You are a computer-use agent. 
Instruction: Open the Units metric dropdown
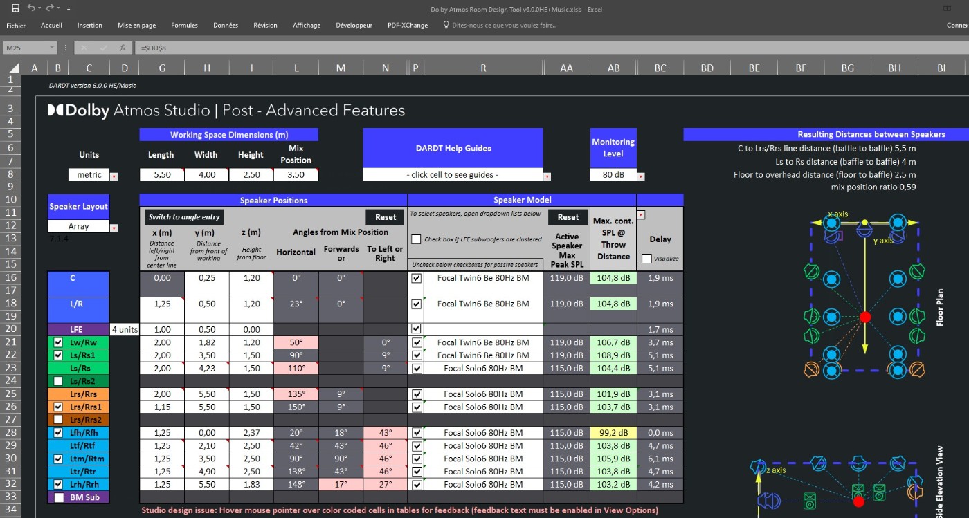[x=114, y=176]
